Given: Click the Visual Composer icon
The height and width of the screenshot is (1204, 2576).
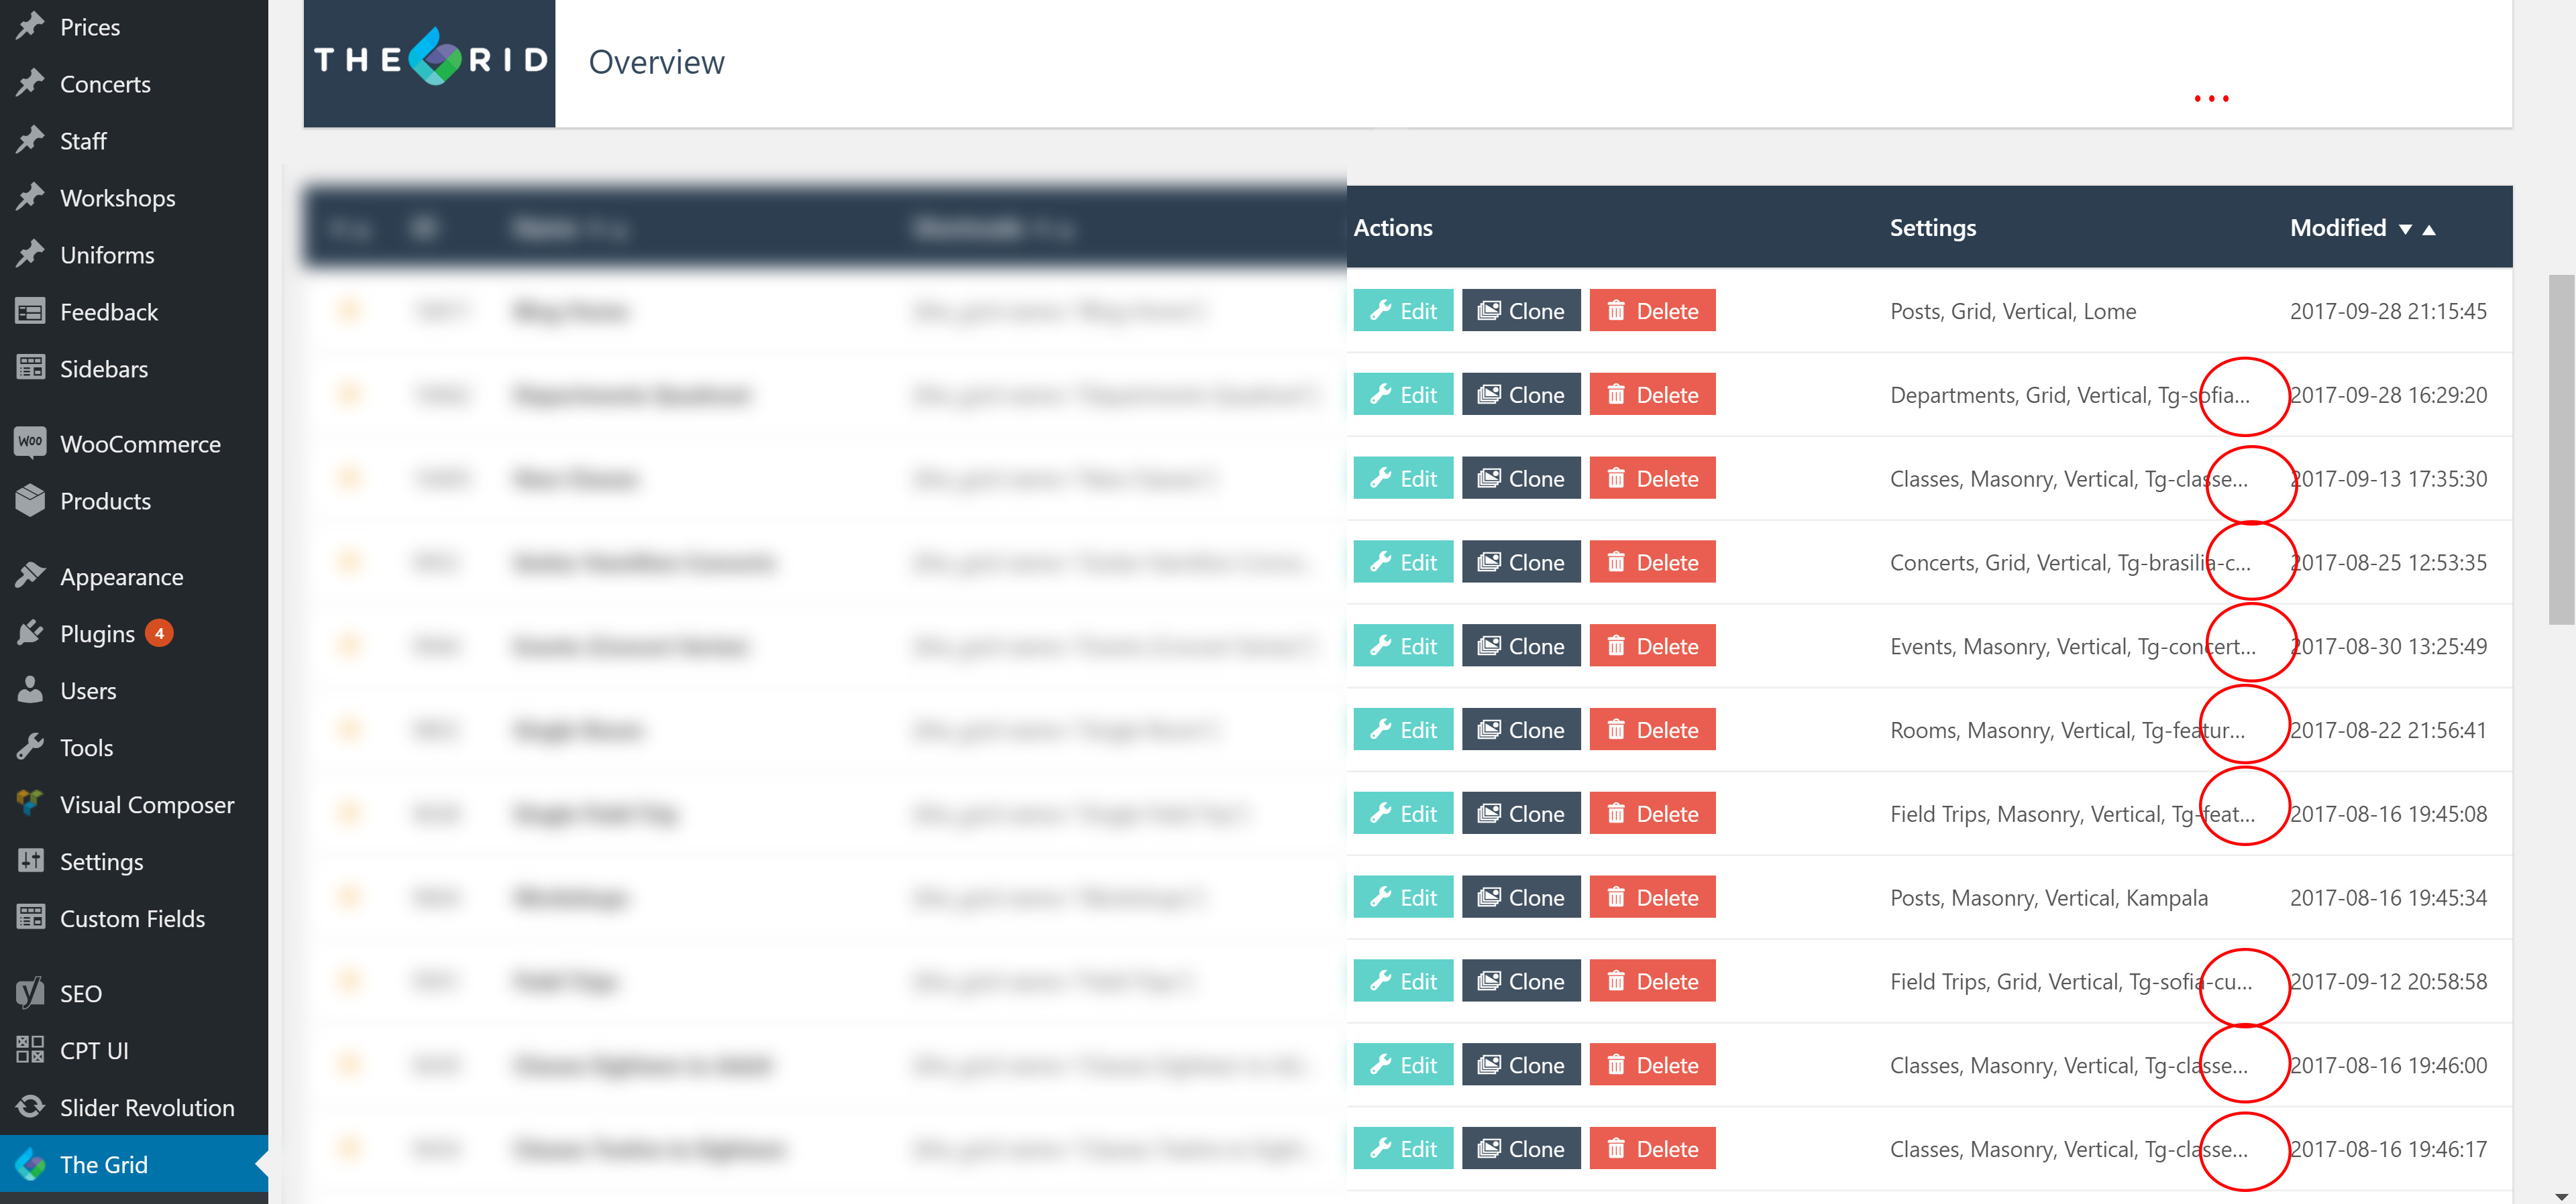Looking at the screenshot, I should point(30,803).
